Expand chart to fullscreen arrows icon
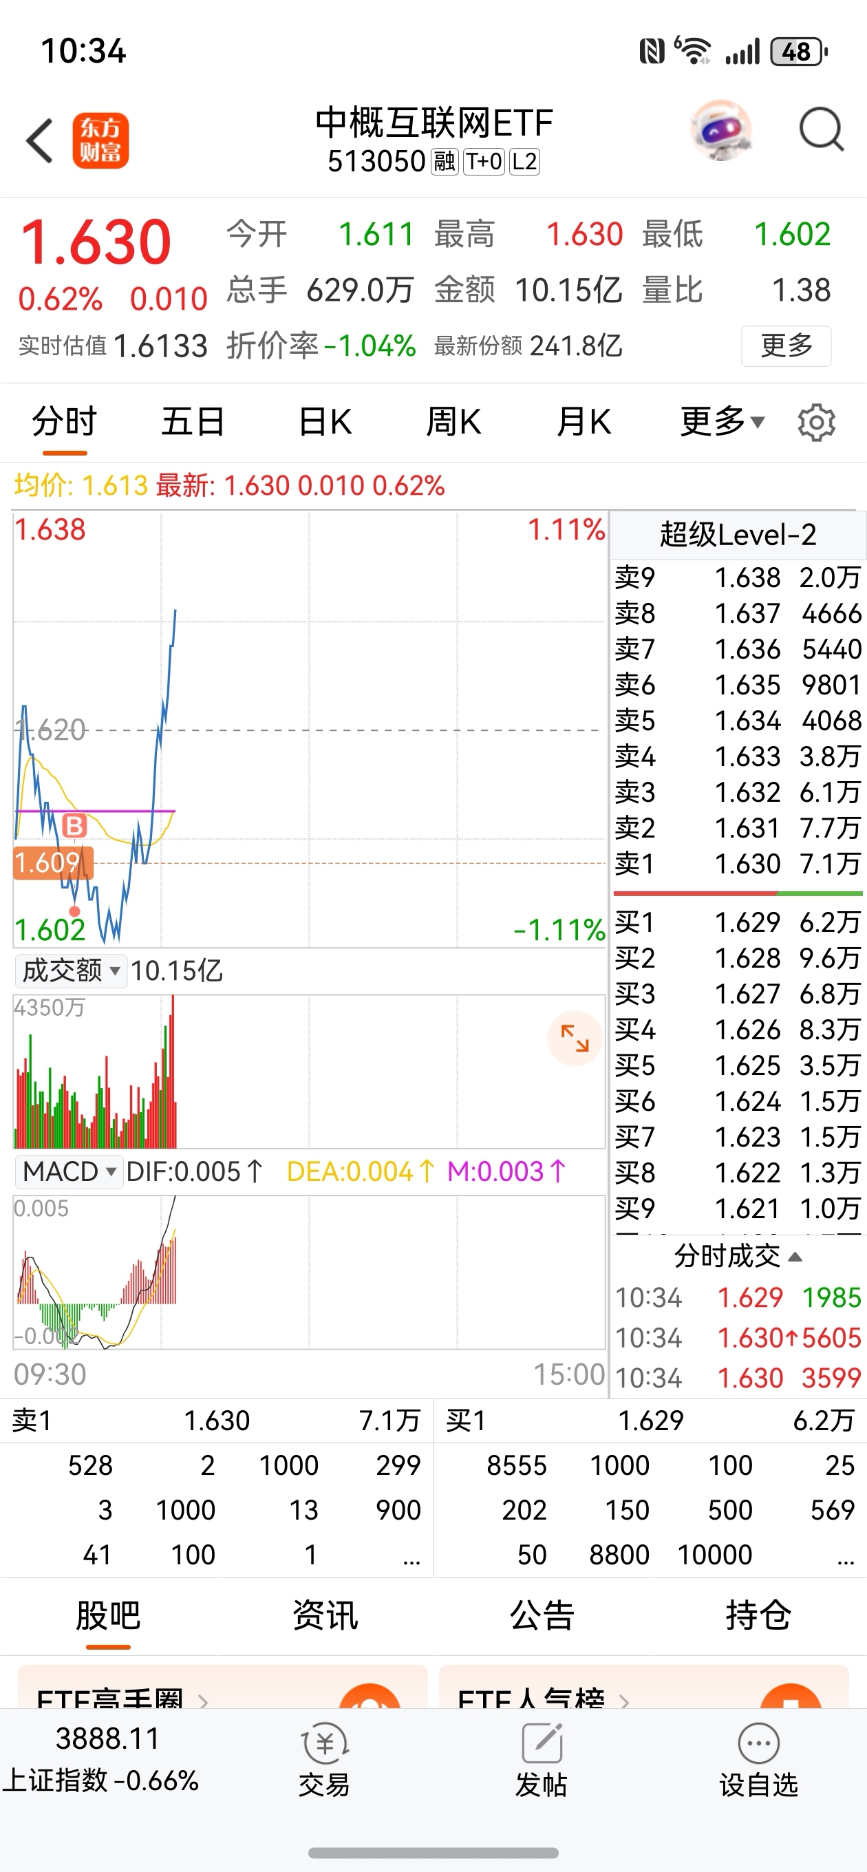This screenshot has height=1872, width=867. [574, 1038]
